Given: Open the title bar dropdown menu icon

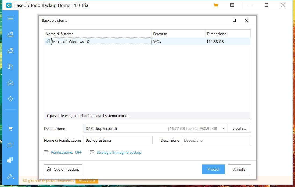Looking at the screenshot, I should (232, 5).
